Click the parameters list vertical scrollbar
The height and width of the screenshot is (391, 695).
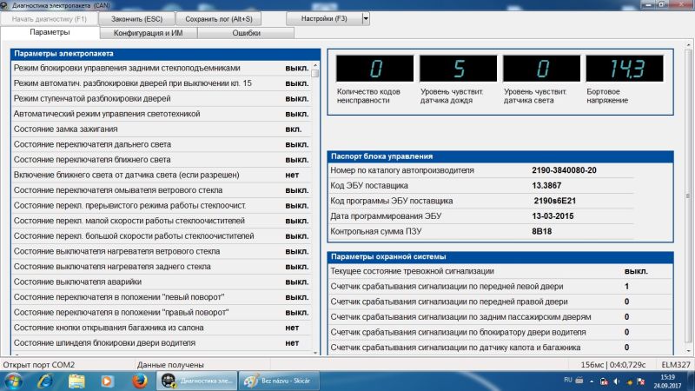point(315,209)
